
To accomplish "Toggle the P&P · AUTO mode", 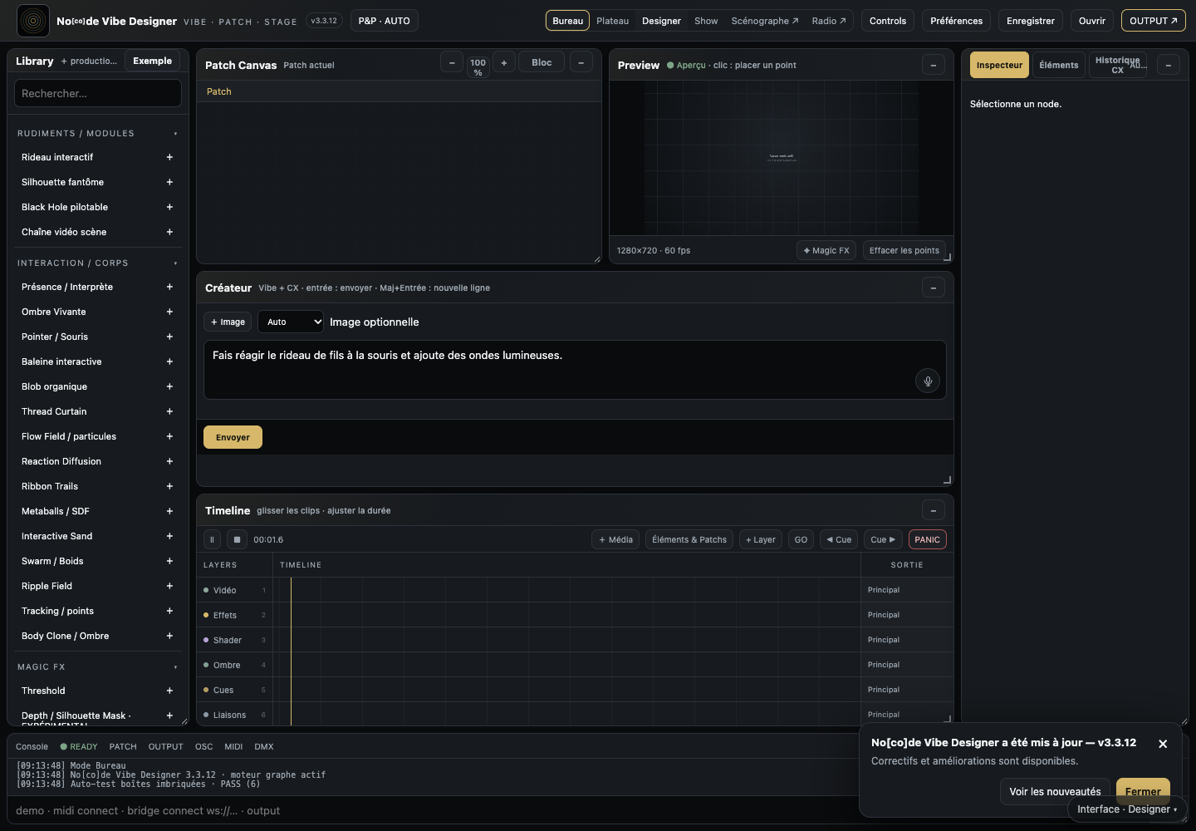I will pos(385,21).
